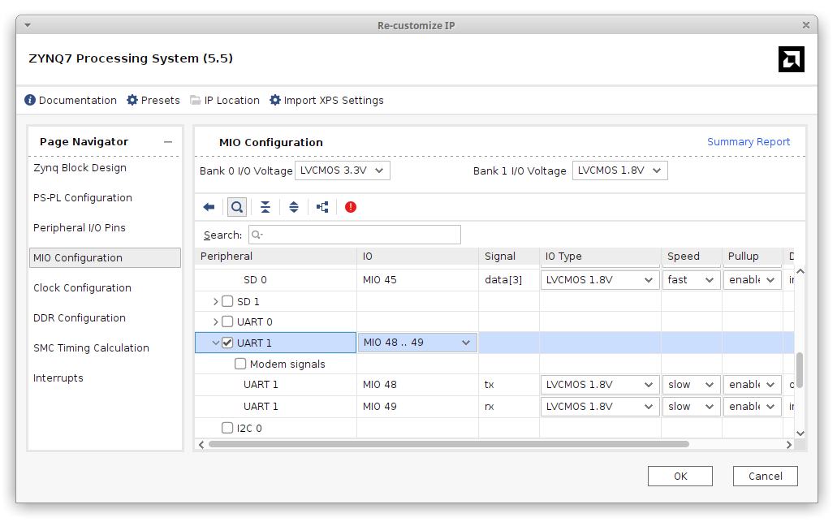Click the red error warning icon

click(351, 207)
